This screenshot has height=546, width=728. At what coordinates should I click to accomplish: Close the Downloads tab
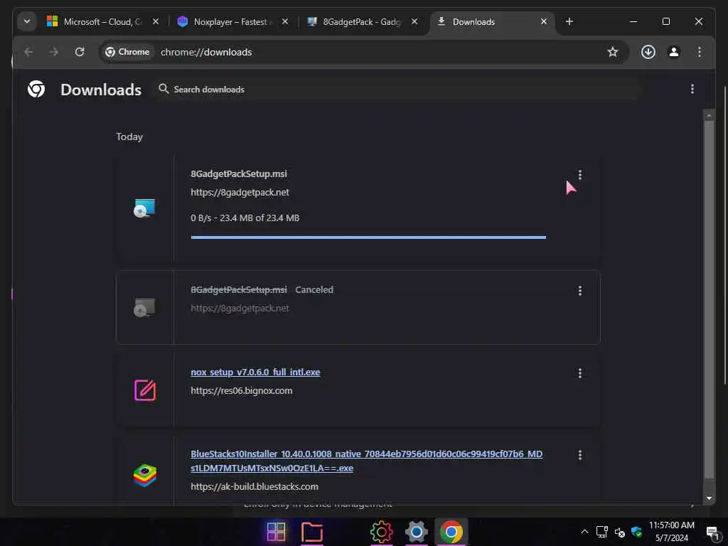[x=544, y=22]
